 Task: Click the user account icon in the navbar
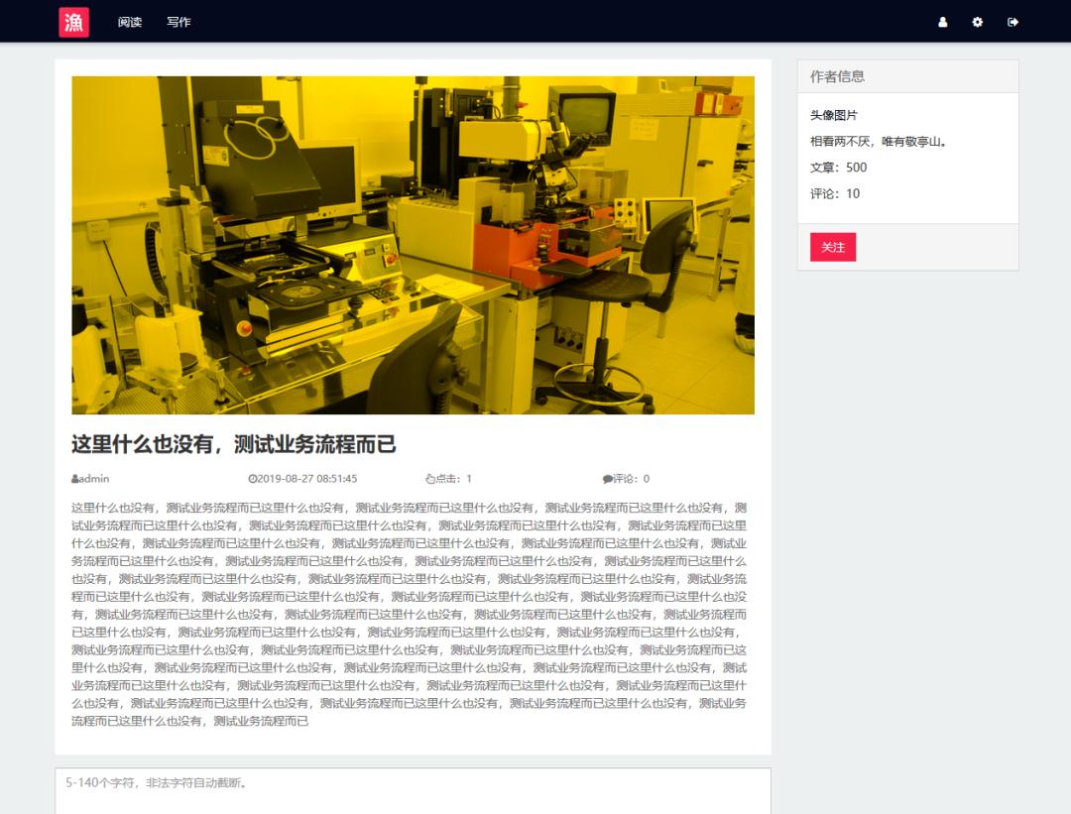point(942,22)
